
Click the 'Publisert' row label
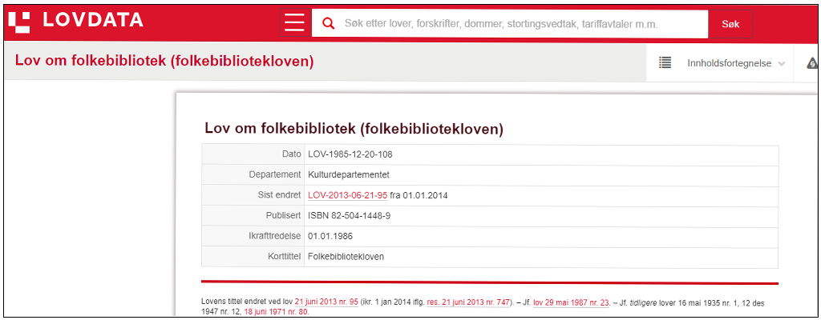click(x=283, y=215)
